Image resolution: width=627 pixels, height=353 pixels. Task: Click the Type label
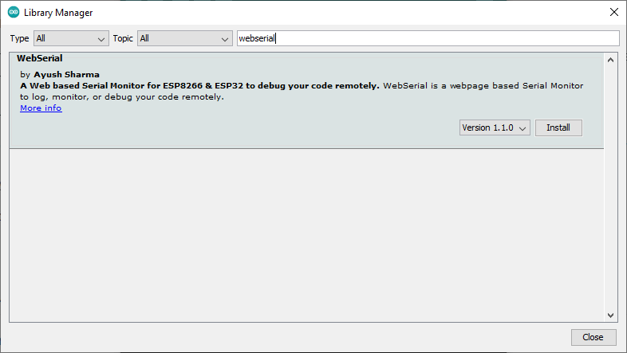pyautogui.click(x=19, y=38)
